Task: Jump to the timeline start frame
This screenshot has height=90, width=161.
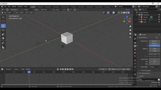Action: coord(61,69)
